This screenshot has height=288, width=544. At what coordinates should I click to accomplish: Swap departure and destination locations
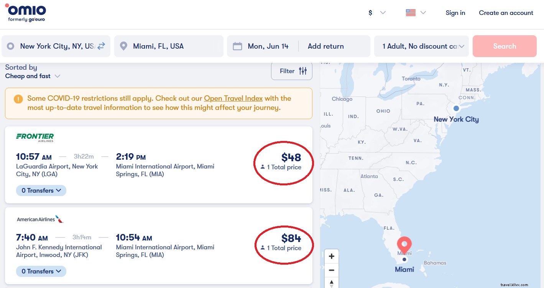(101, 46)
